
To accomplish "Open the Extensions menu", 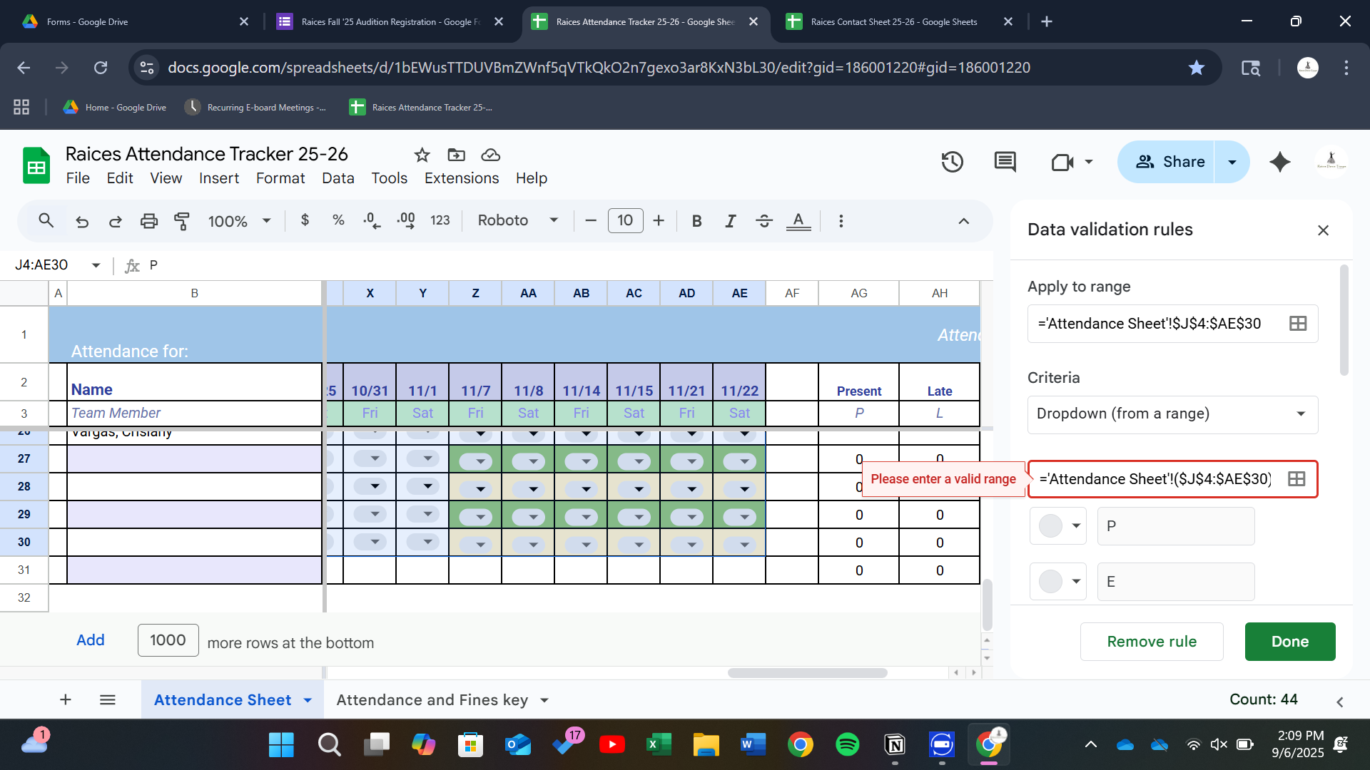I will pos(461,178).
